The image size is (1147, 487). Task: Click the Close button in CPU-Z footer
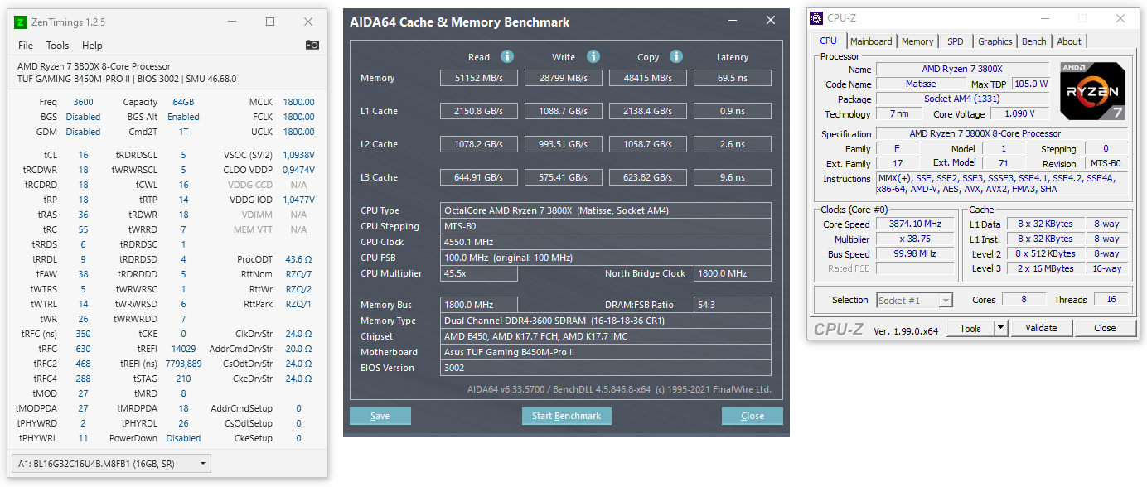point(1105,328)
